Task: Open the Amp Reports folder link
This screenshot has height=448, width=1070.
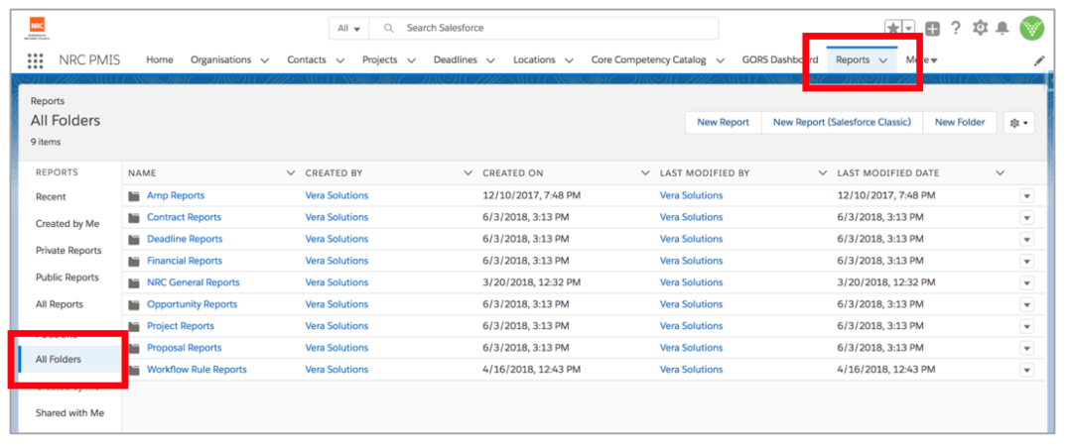Action: tap(176, 195)
